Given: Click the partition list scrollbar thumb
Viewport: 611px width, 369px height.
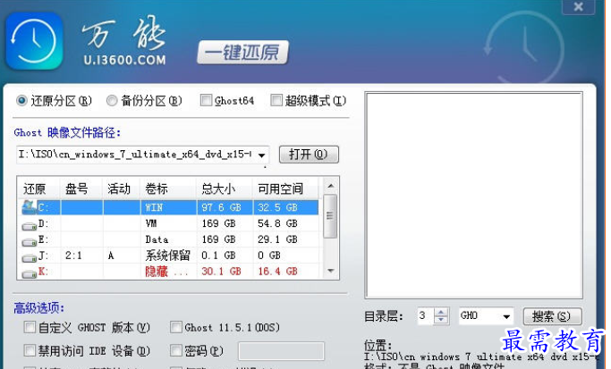Looking at the screenshot, I should [330, 216].
